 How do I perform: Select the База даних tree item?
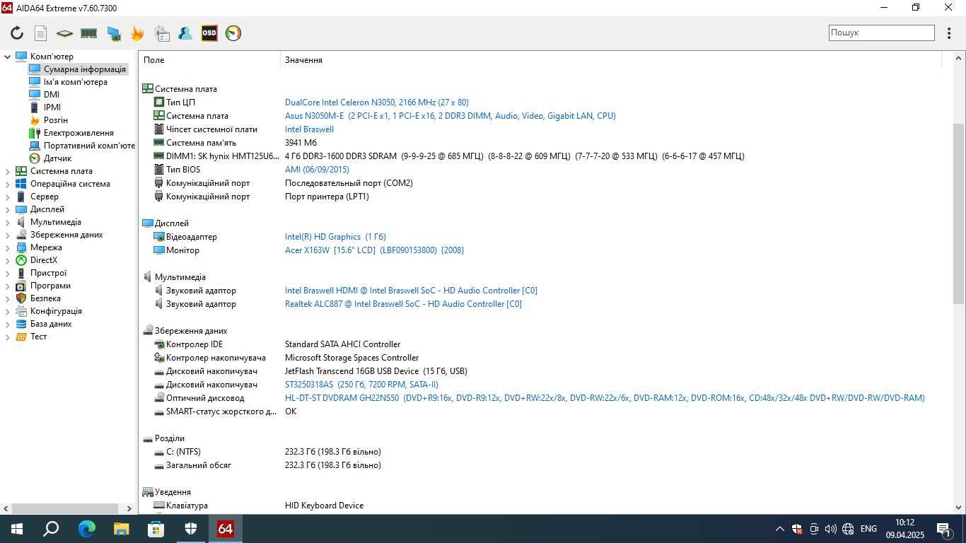(x=51, y=324)
